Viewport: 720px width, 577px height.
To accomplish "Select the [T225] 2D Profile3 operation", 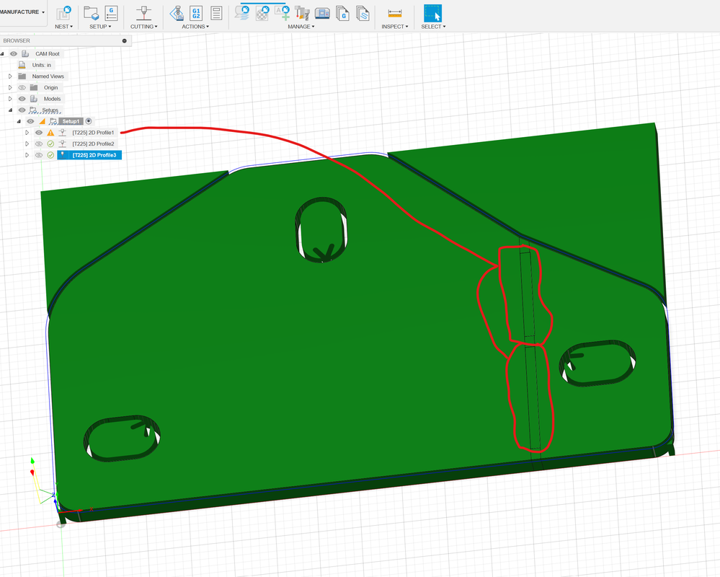I will pos(94,155).
